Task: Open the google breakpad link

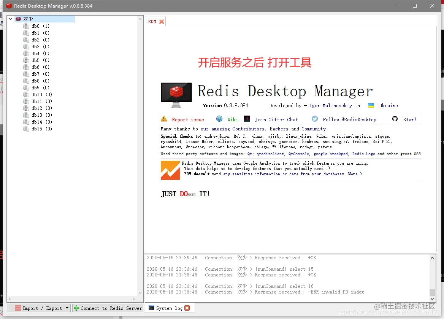Action: [331, 154]
